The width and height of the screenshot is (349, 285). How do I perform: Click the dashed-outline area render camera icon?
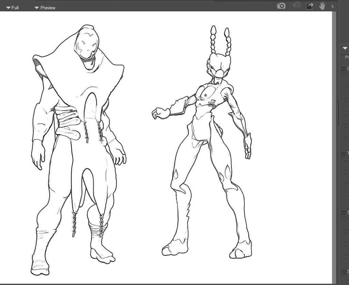click(296, 6)
